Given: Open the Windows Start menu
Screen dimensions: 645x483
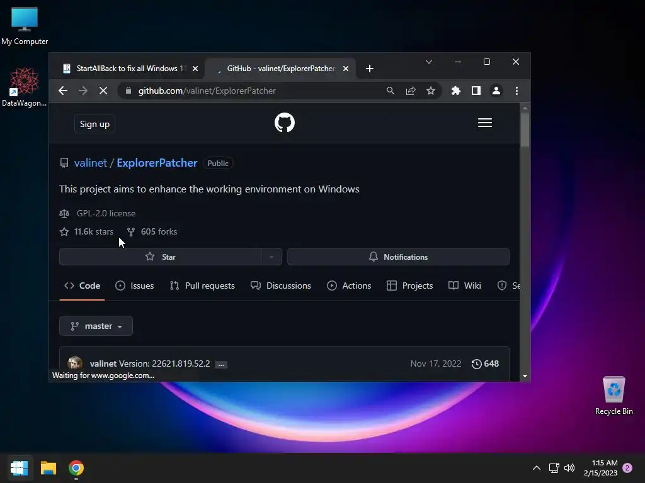Looking at the screenshot, I should click(19, 468).
